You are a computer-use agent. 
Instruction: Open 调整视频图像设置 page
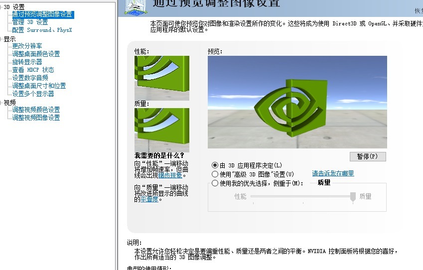tap(36, 118)
